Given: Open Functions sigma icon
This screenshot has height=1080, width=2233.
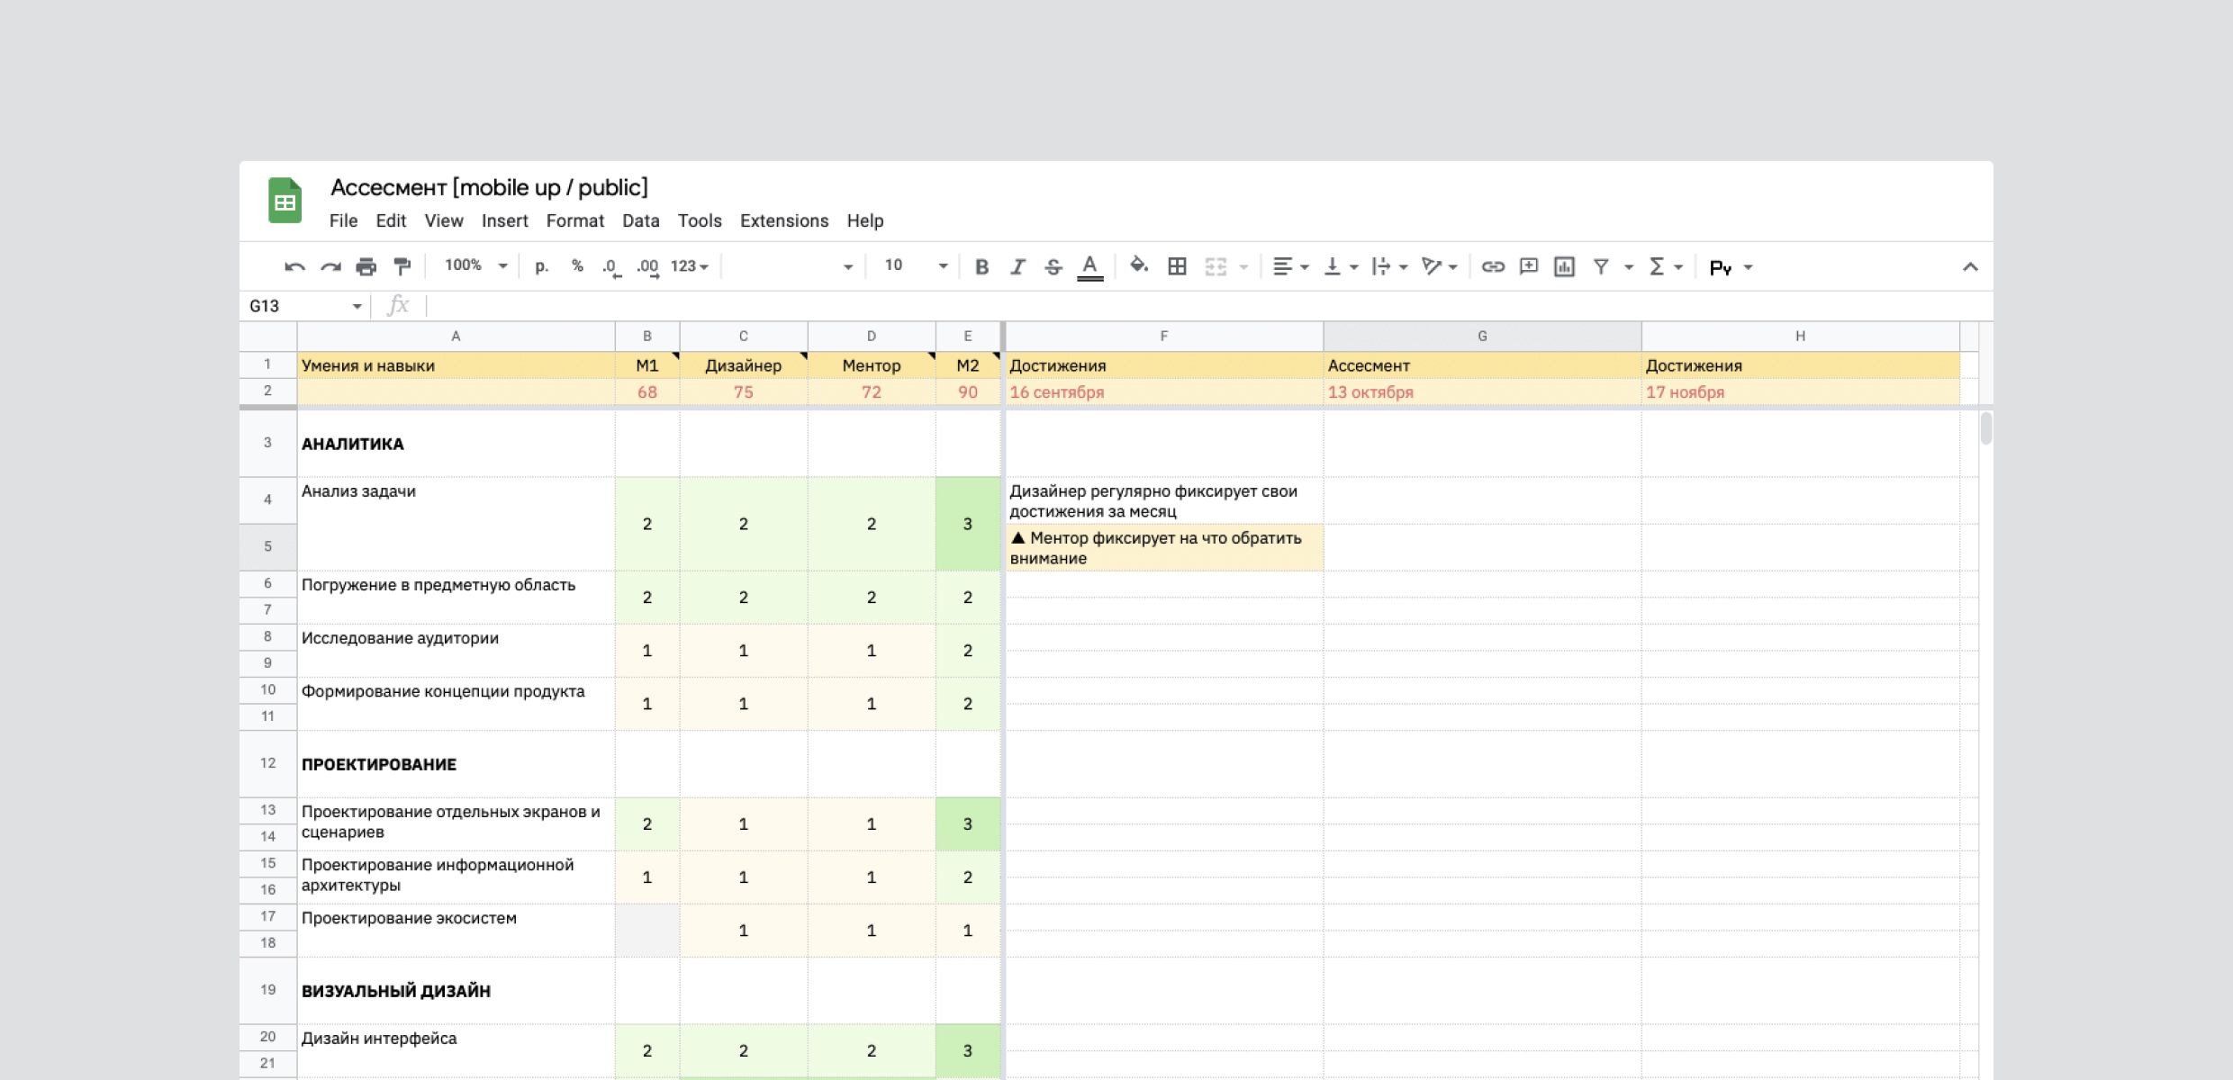Looking at the screenshot, I should (1656, 266).
